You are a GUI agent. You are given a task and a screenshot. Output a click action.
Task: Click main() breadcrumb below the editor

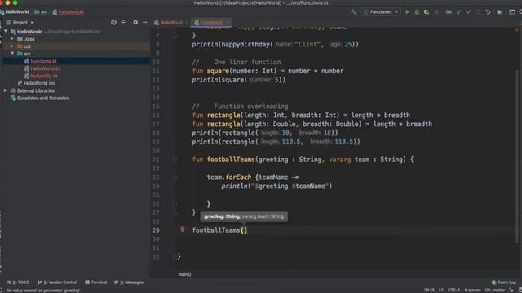[184, 274]
